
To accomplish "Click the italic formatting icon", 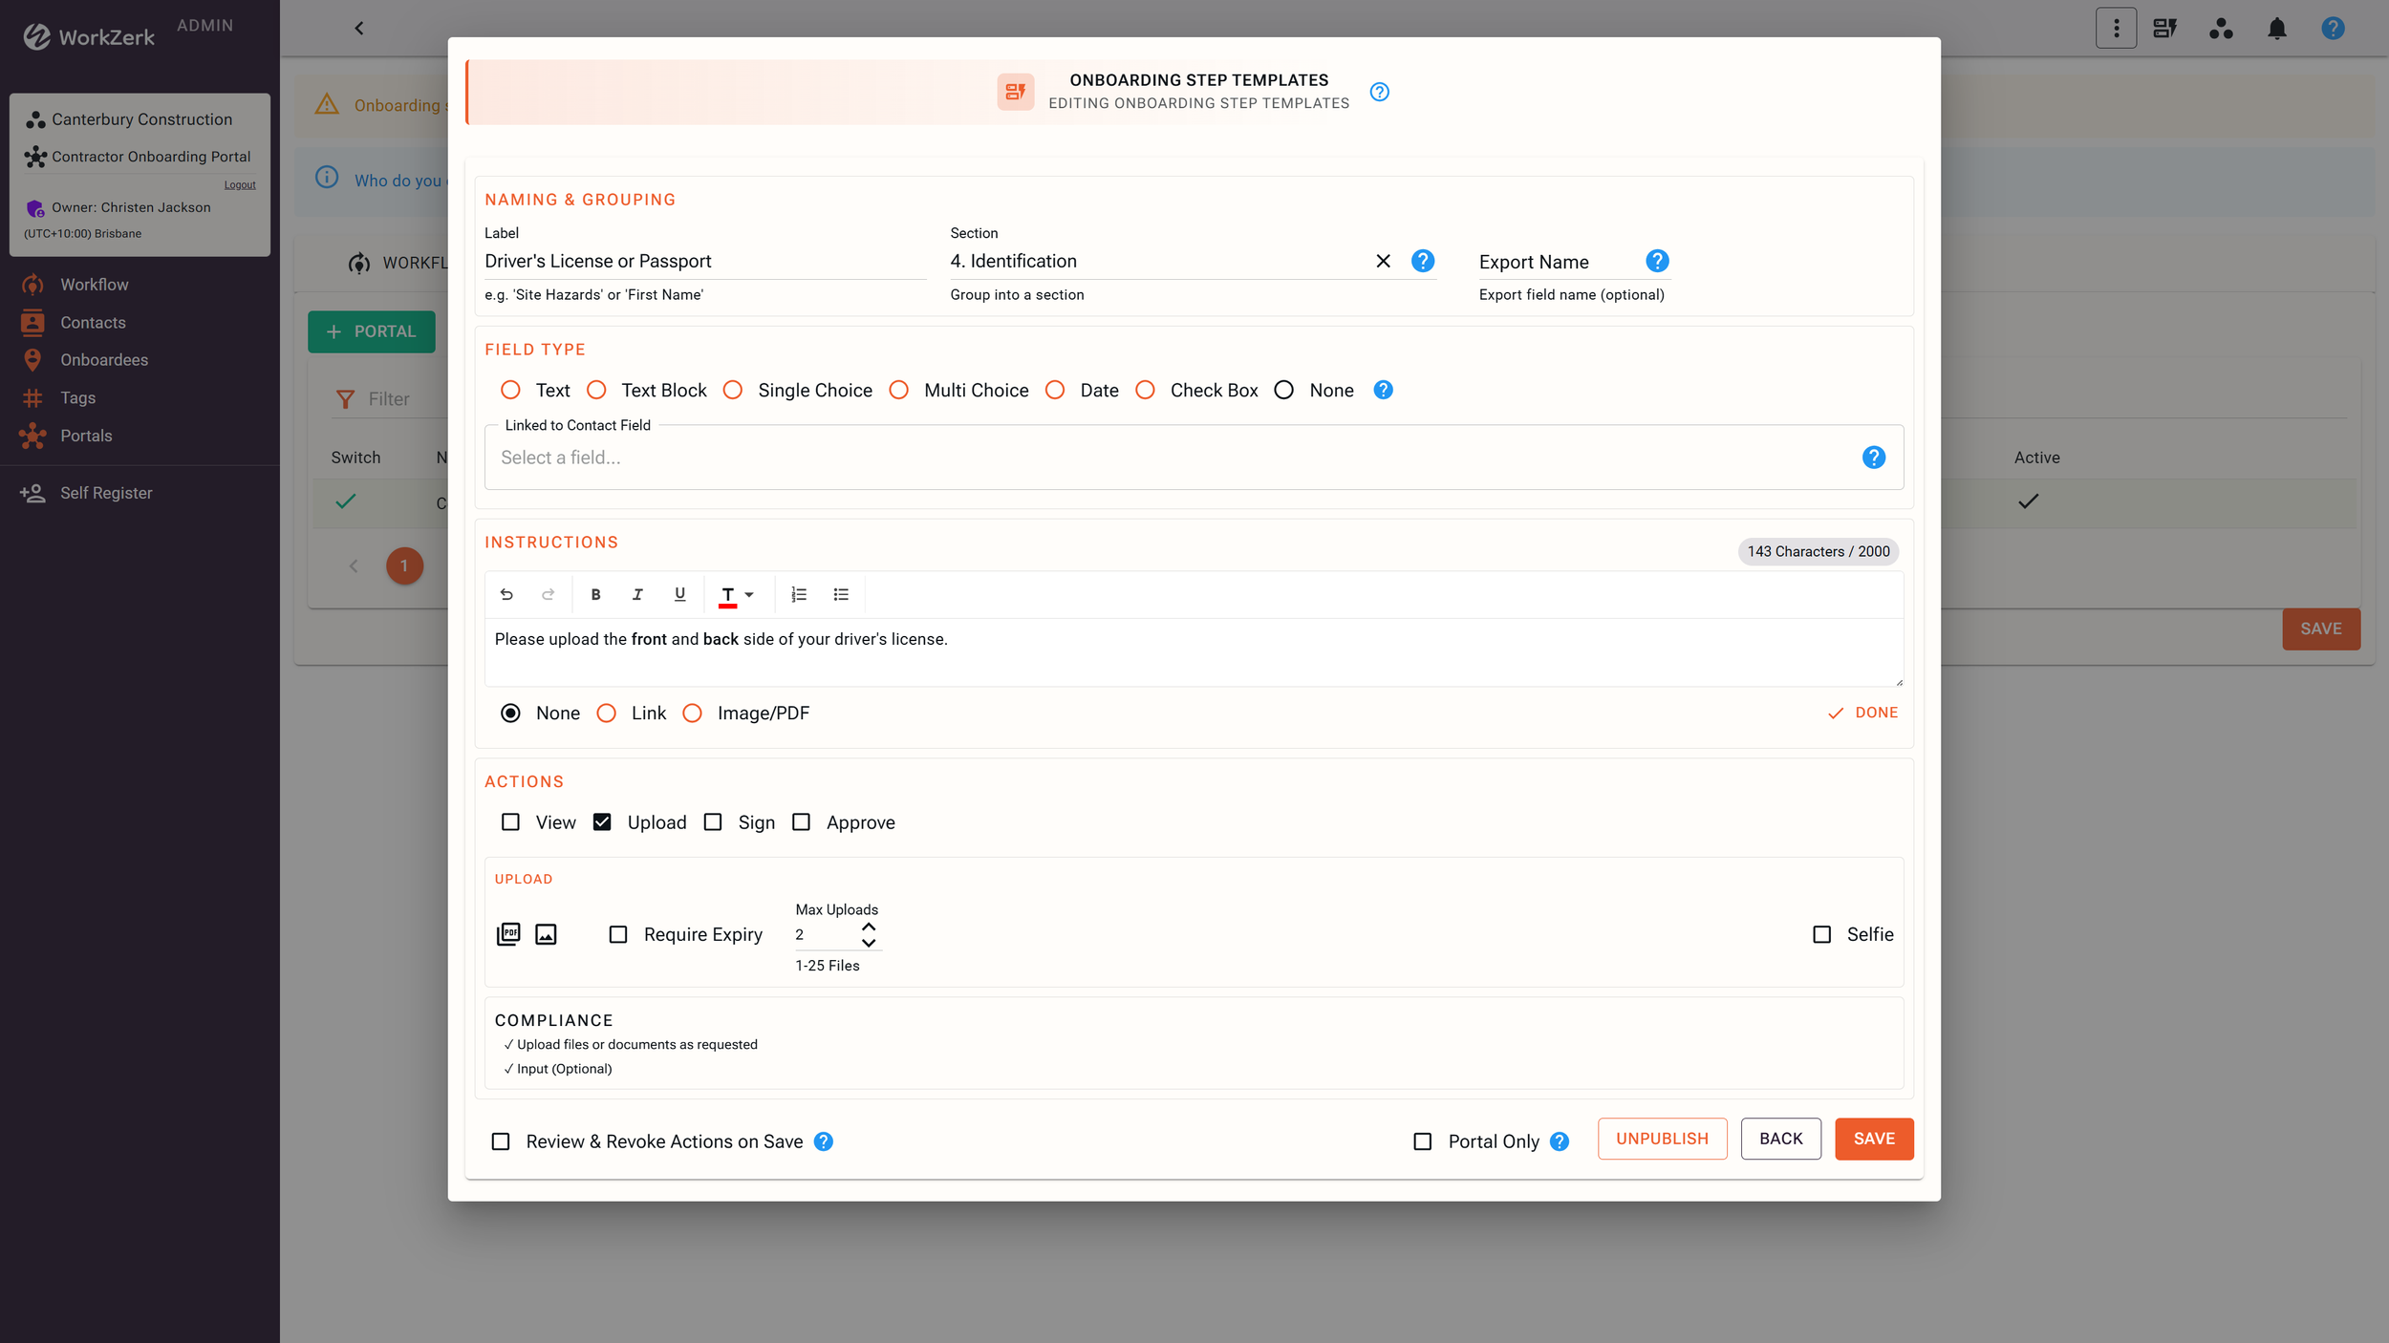I will tap(637, 594).
